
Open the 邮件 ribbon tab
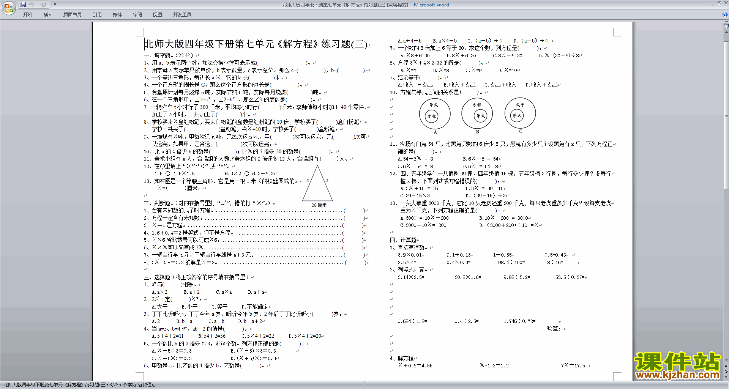(x=117, y=15)
